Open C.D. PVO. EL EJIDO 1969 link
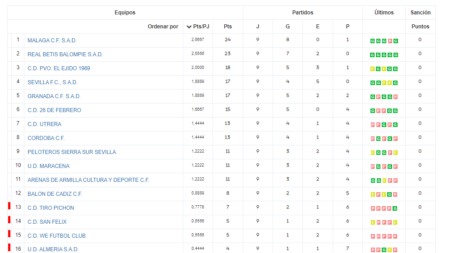 pyautogui.click(x=59, y=68)
